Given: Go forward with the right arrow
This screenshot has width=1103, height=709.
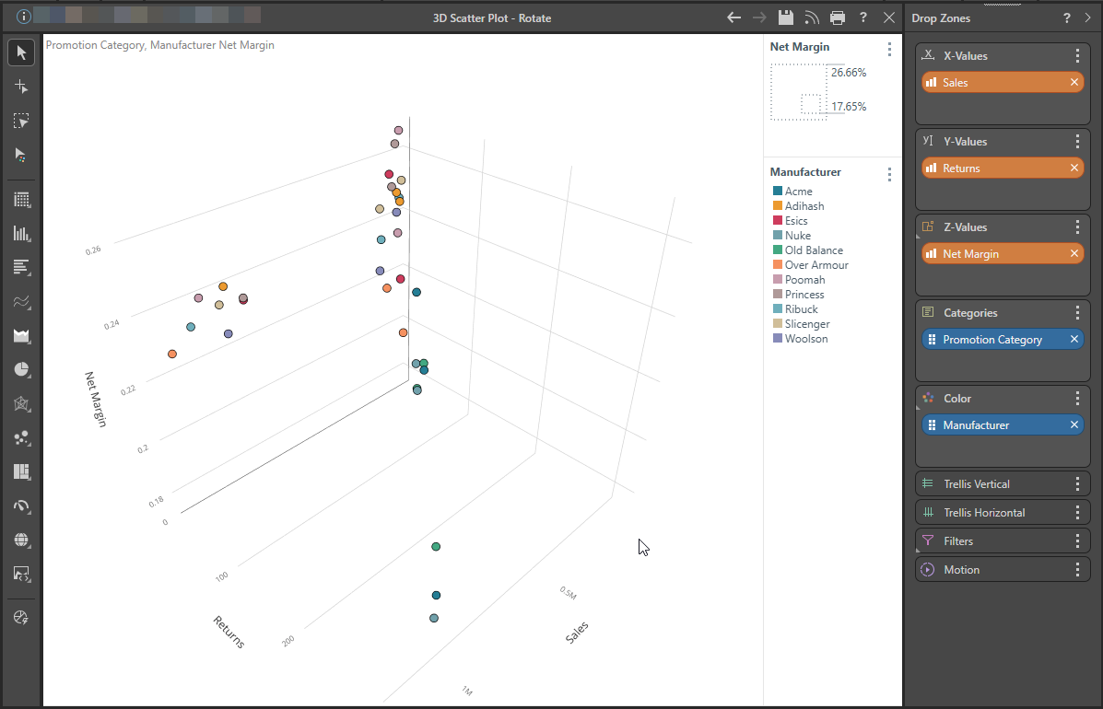Looking at the screenshot, I should [759, 17].
